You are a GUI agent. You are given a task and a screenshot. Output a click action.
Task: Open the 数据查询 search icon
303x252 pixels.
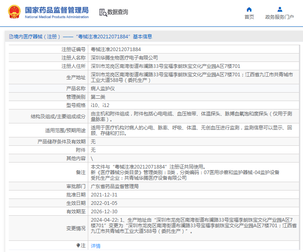[x=103, y=12]
